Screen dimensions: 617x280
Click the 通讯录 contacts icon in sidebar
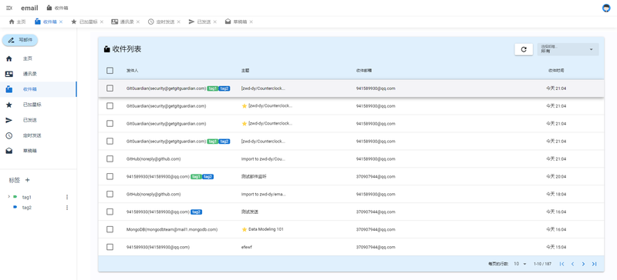(x=9, y=74)
